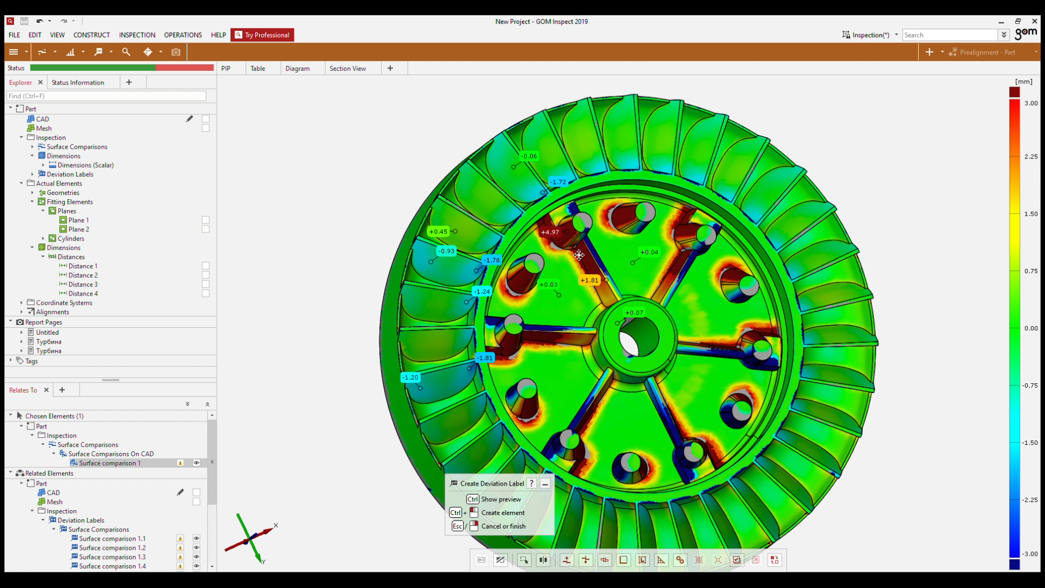Click the swap squares icon in bottom toolbar
The width and height of the screenshot is (1045, 588).
coord(774,560)
